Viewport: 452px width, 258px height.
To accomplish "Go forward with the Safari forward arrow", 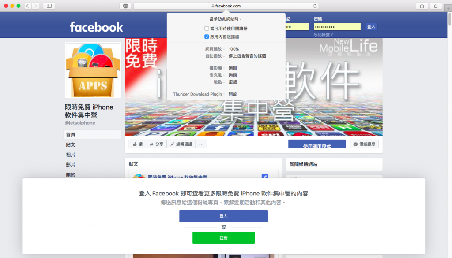I will [x=35, y=6].
